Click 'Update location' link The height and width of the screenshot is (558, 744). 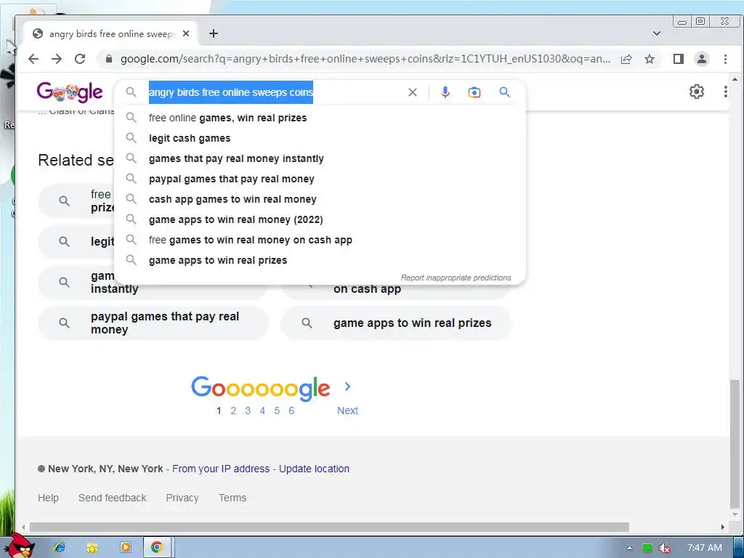tap(314, 469)
